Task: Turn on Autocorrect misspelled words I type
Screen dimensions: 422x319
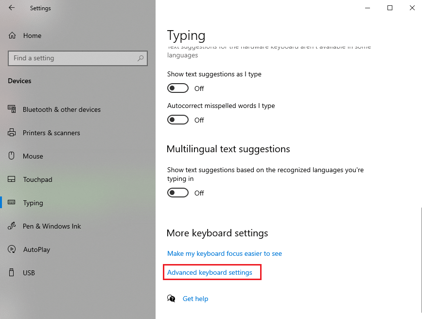Action: pos(177,120)
